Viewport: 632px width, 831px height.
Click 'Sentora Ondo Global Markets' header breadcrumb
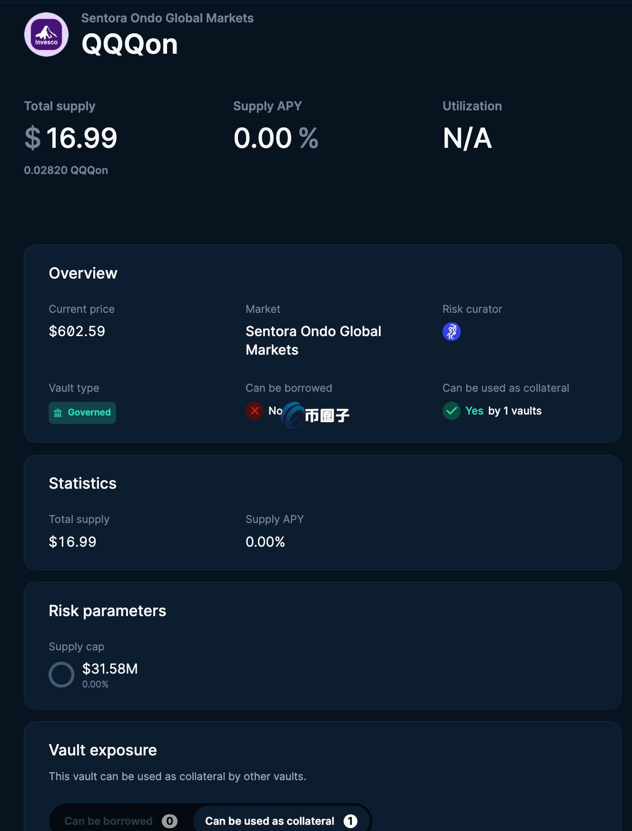point(167,18)
